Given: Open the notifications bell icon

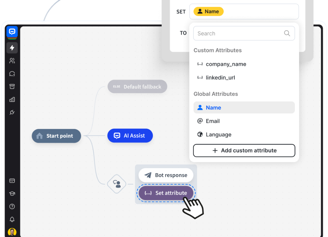Looking at the screenshot, I should point(12,219).
